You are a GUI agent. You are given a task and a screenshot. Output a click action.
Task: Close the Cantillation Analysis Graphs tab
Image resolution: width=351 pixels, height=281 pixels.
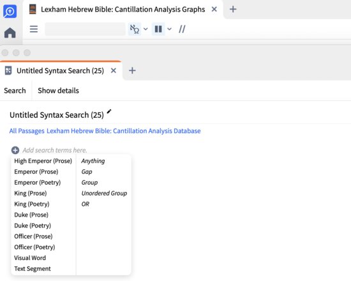(x=214, y=9)
